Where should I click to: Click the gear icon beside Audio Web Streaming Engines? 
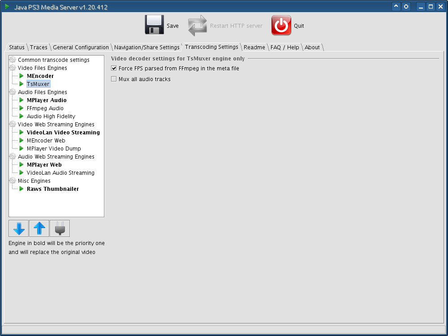(13, 156)
